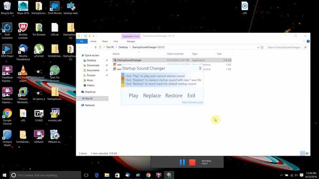
Task: Open the 7z1602 installer desktop icon
Action: (x=39, y=115)
